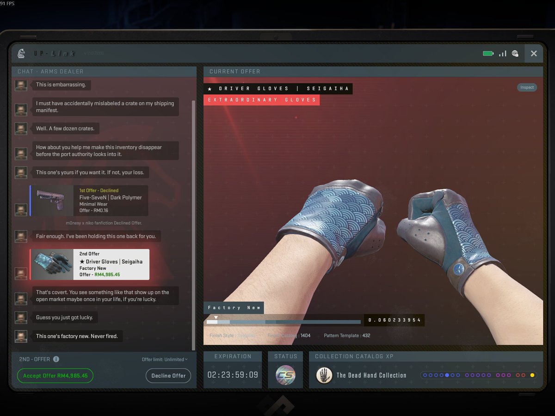Click the globe network icon
Image resolution: width=555 pixels, height=416 pixels.
pyautogui.click(x=515, y=54)
